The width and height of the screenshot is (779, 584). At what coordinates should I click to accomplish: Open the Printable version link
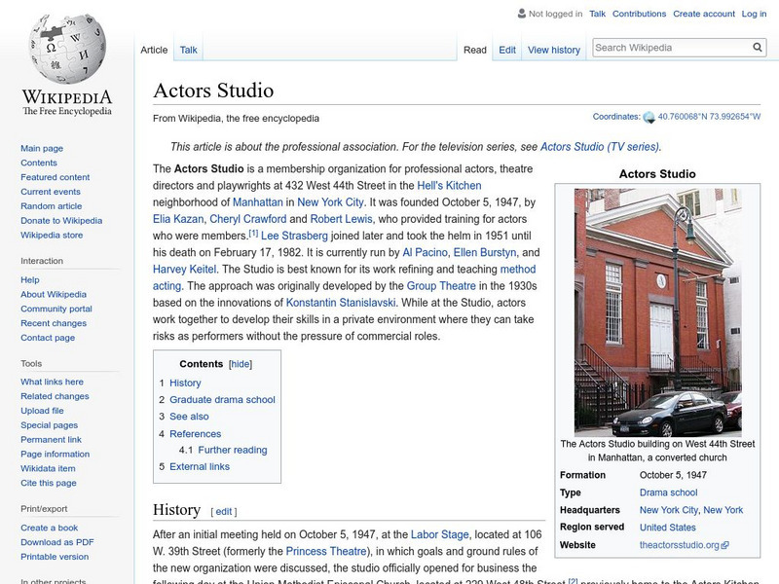point(55,557)
